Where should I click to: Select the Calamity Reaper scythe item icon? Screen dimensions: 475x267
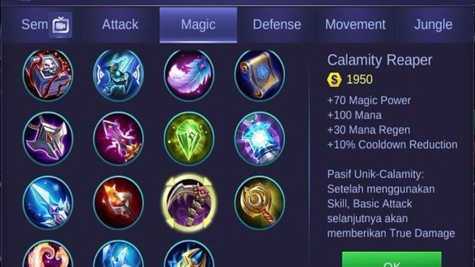point(189,202)
